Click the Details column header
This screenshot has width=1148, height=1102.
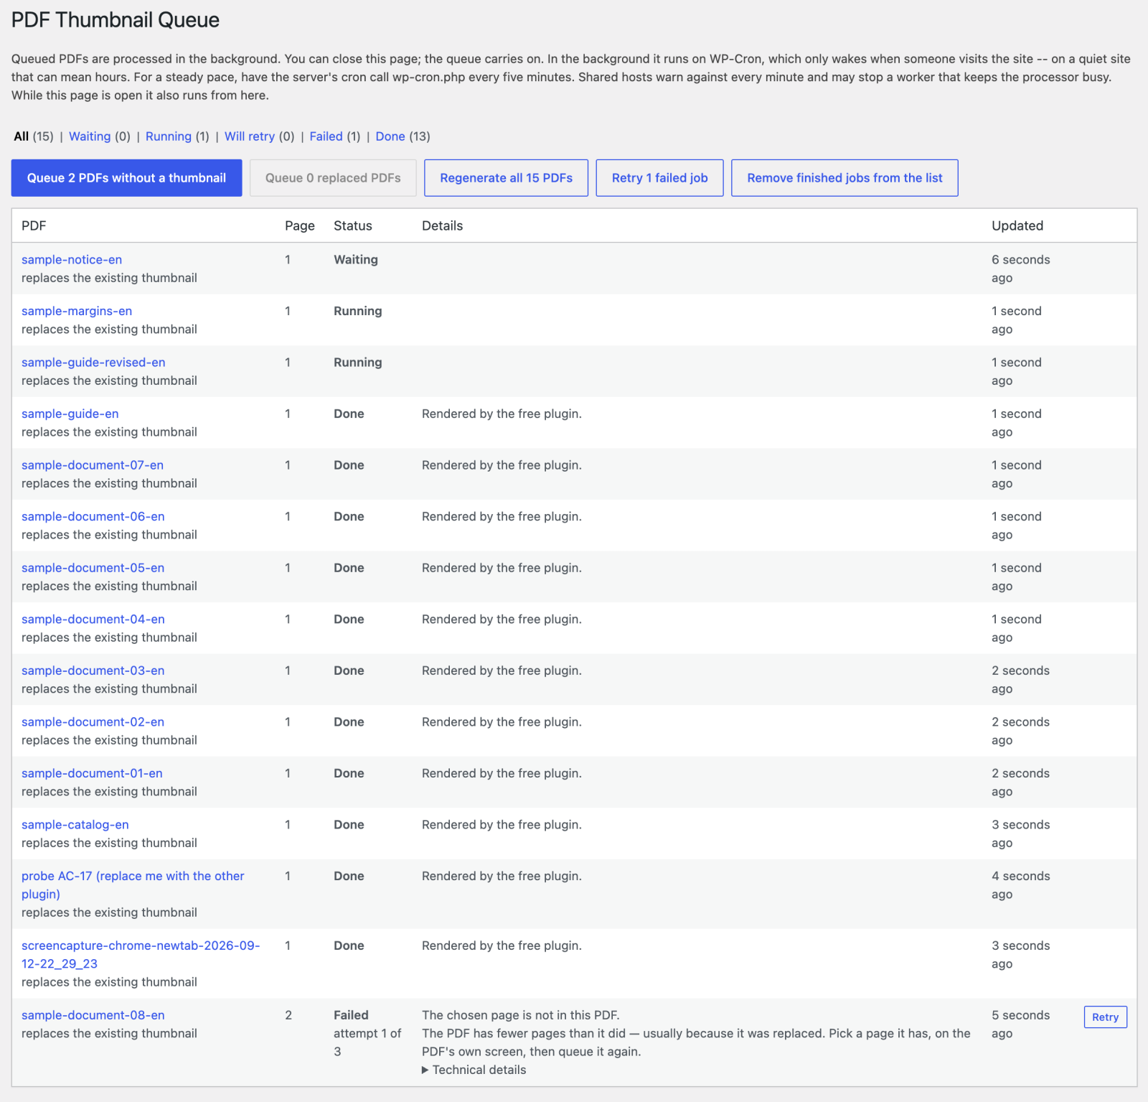click(443, 226)
